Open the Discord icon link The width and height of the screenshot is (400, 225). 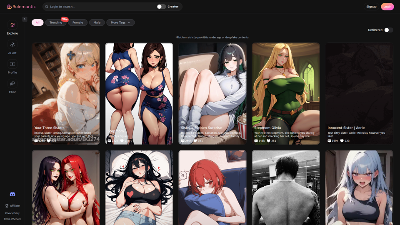click(12, 195)
